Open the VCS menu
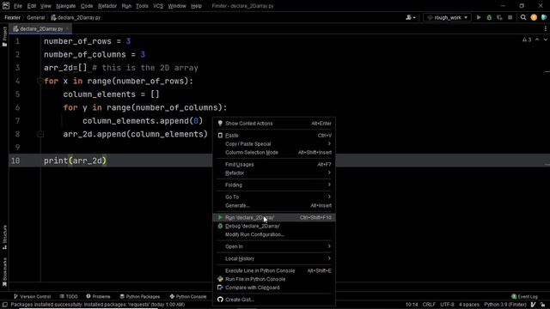 tap(158, 6)
